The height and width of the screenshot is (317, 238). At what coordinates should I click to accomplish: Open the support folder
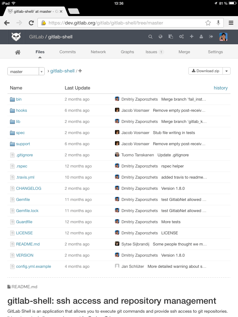point(23,144)
